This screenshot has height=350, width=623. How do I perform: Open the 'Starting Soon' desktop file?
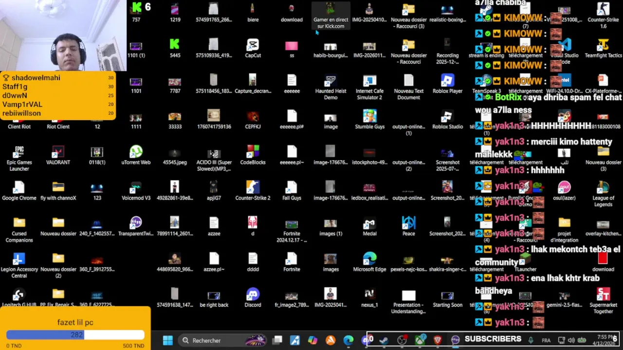coord(447,298)
